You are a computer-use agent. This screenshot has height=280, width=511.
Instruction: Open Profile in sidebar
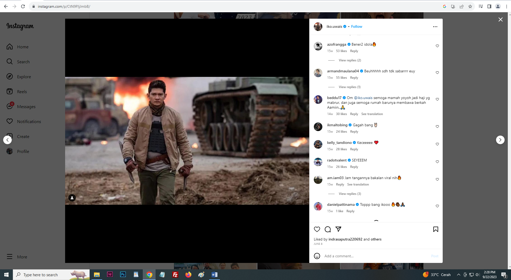coord(18,151)
